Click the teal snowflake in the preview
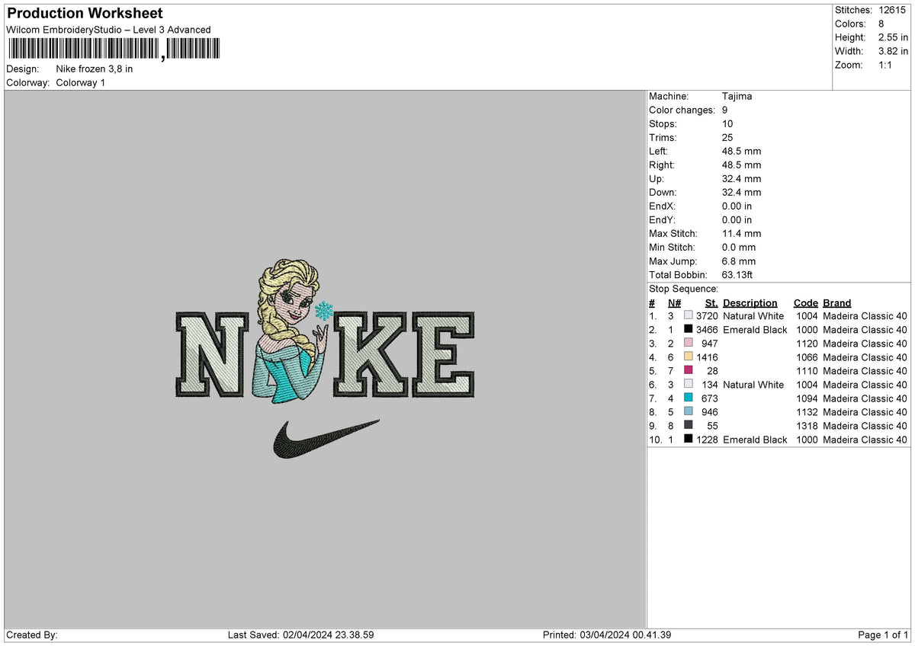Screen dimensions: 915x646 coord(324,310)
